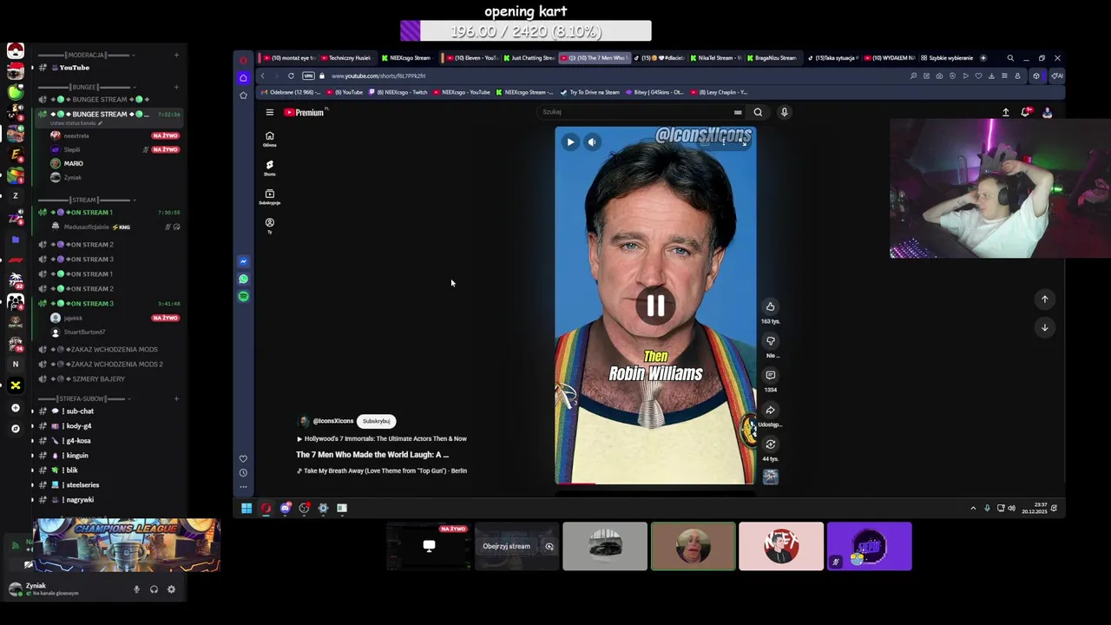The width and height of the screenshot is (1111, 625).
Task: Mute the Short with the volume icon
Action: pyautogui.click(x=592, y=142)
